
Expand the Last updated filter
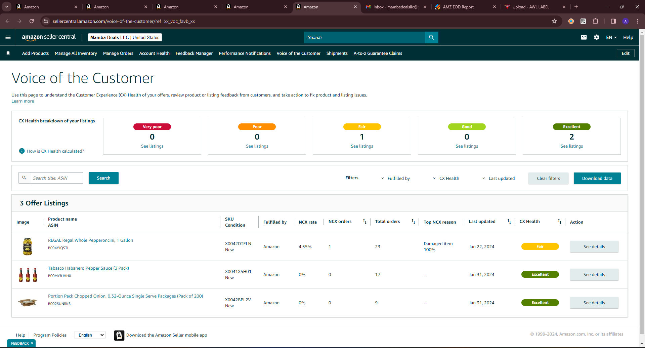[x=499, y=178]
